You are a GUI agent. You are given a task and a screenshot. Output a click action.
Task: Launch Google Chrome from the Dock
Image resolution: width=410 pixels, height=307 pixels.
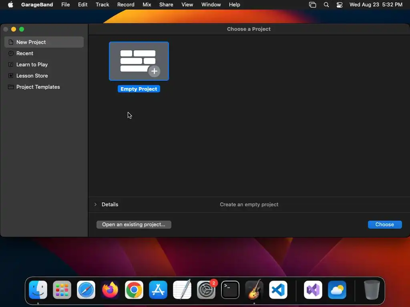(134, 290)
